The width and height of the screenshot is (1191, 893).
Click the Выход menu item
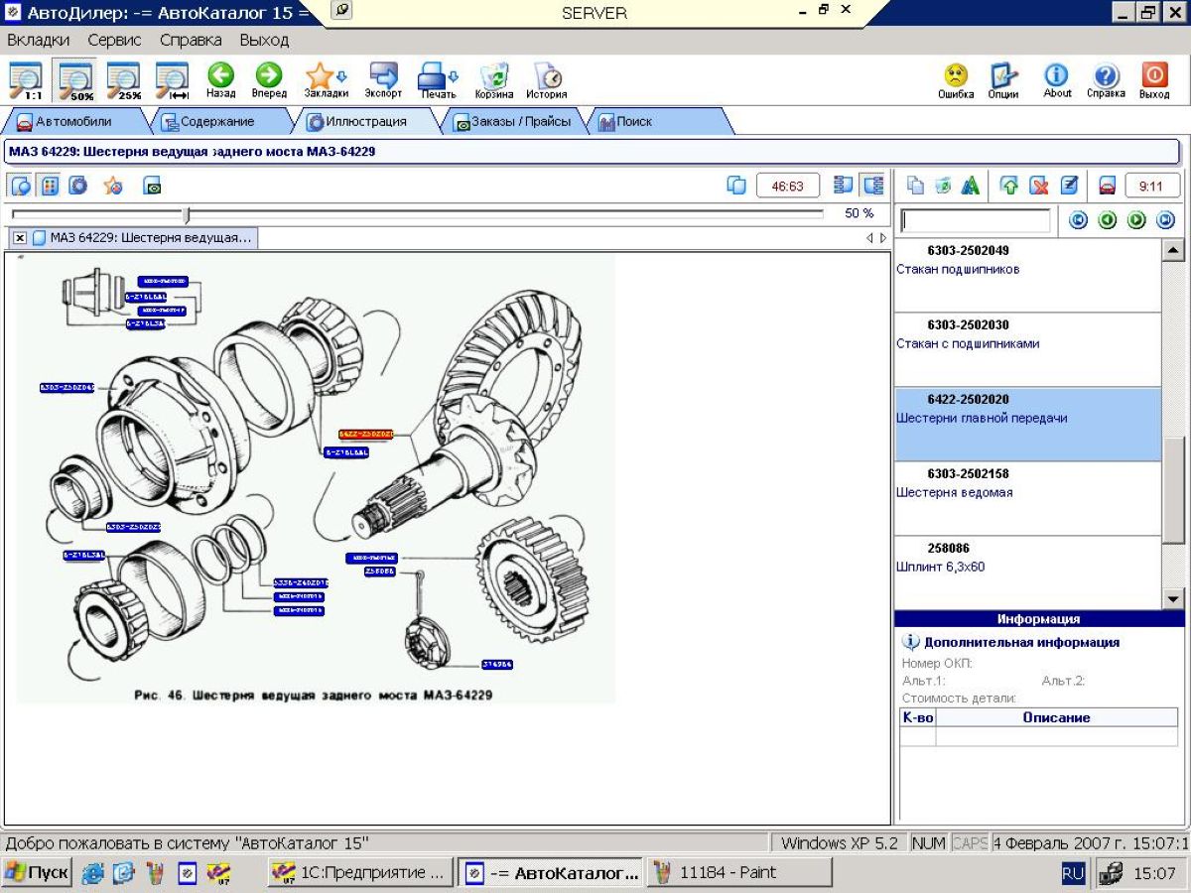click(x=264, y=41)
